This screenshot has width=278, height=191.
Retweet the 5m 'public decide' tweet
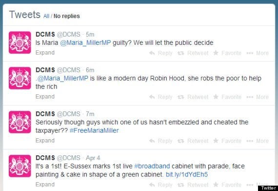click(x=193, y=53)
